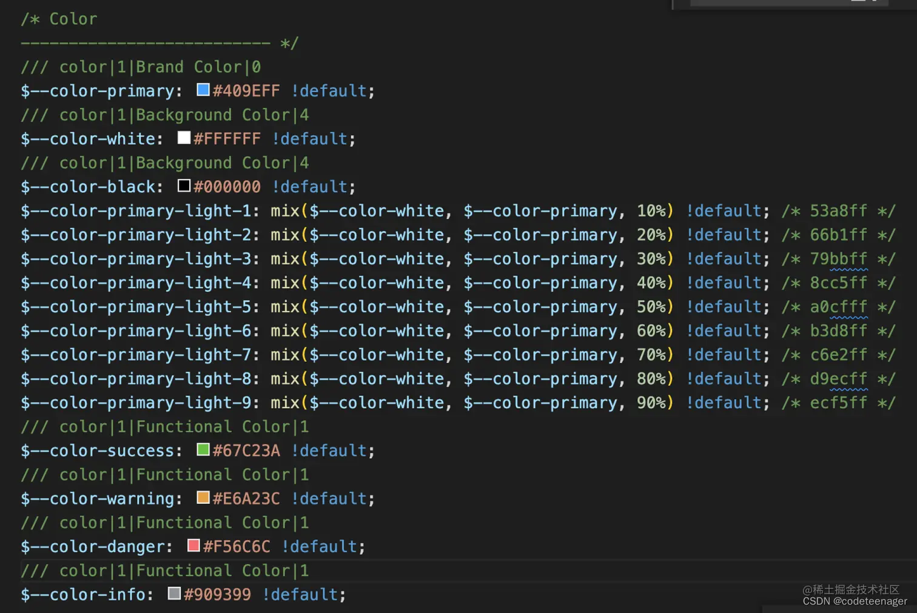Click the #E6A23C hex value
Viewport: 917px width, 613px height.
246,498
